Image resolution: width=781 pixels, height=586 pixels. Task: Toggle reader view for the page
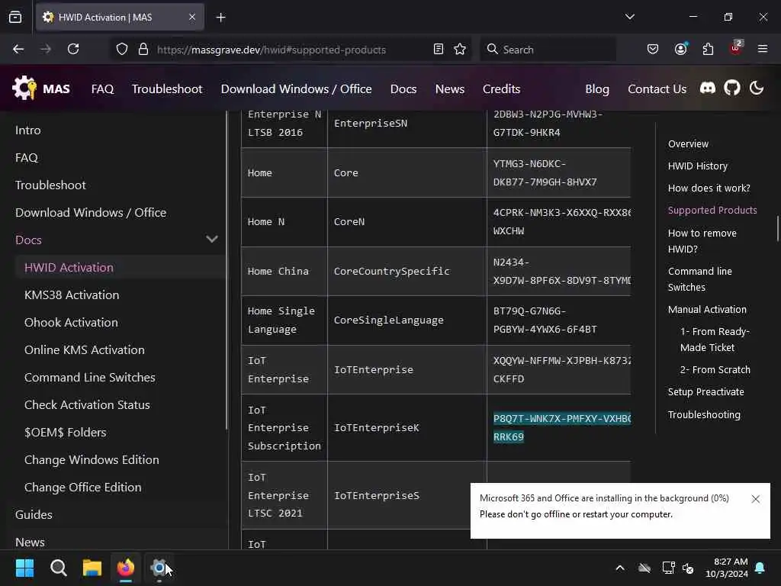(x=439, y=49)
